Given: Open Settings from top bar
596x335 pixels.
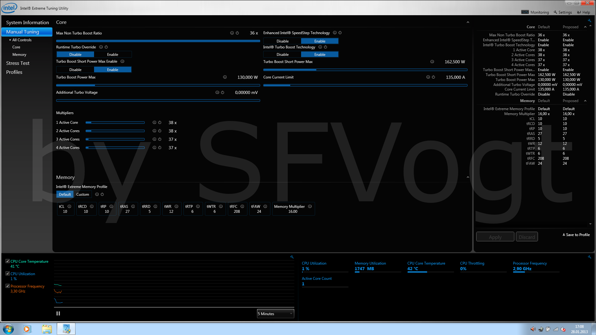Looking at the screenshot, I should click(562, 12).
